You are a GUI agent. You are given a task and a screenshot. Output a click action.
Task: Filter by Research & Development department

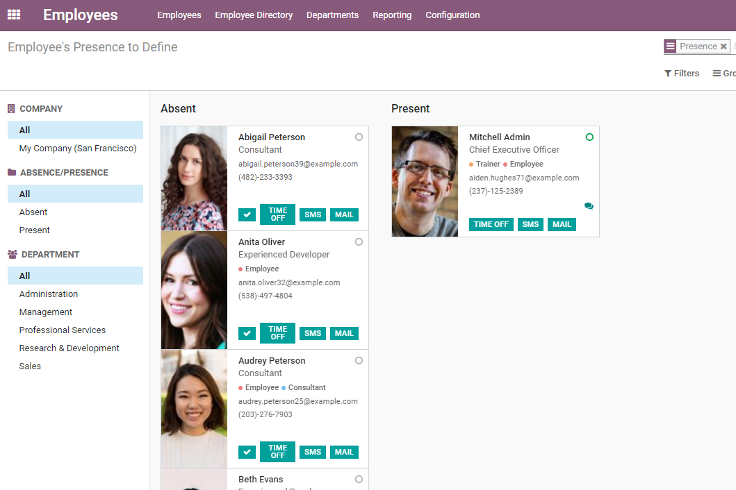tap(75, 348)
